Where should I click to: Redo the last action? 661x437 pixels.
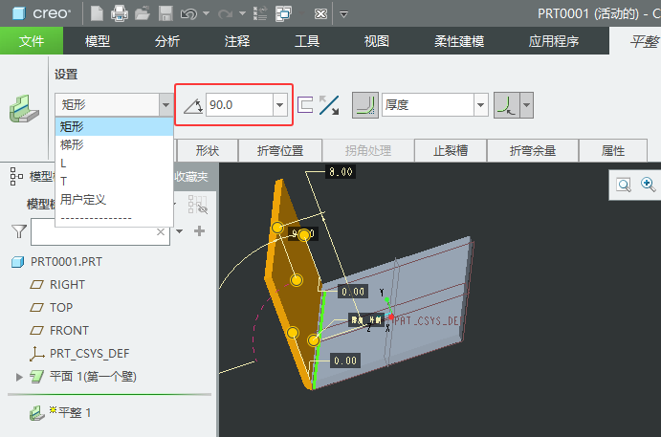pos(225,14)
